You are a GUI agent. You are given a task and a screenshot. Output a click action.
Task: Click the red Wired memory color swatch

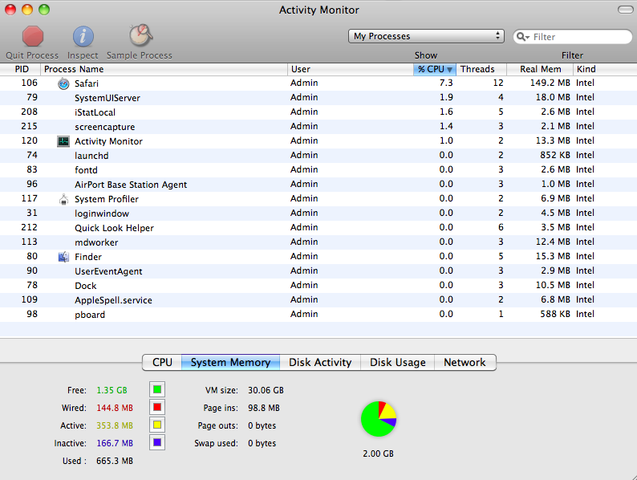coord(157,407)
